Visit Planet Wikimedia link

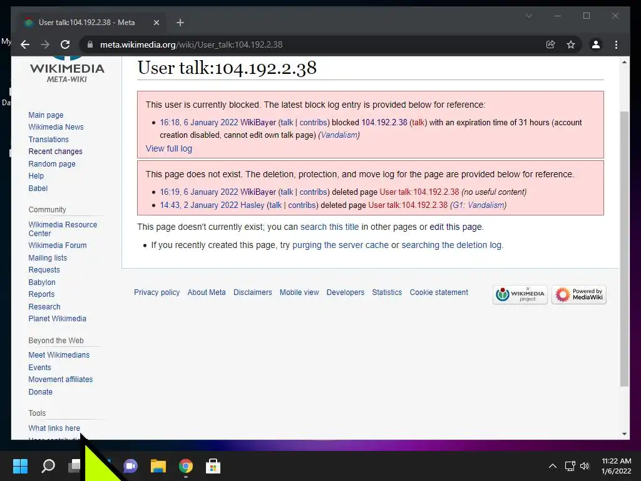[x=57, y=319]
